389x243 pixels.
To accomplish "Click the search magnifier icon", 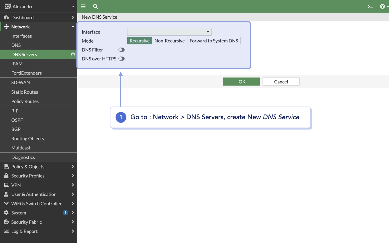I will (95, 6).
